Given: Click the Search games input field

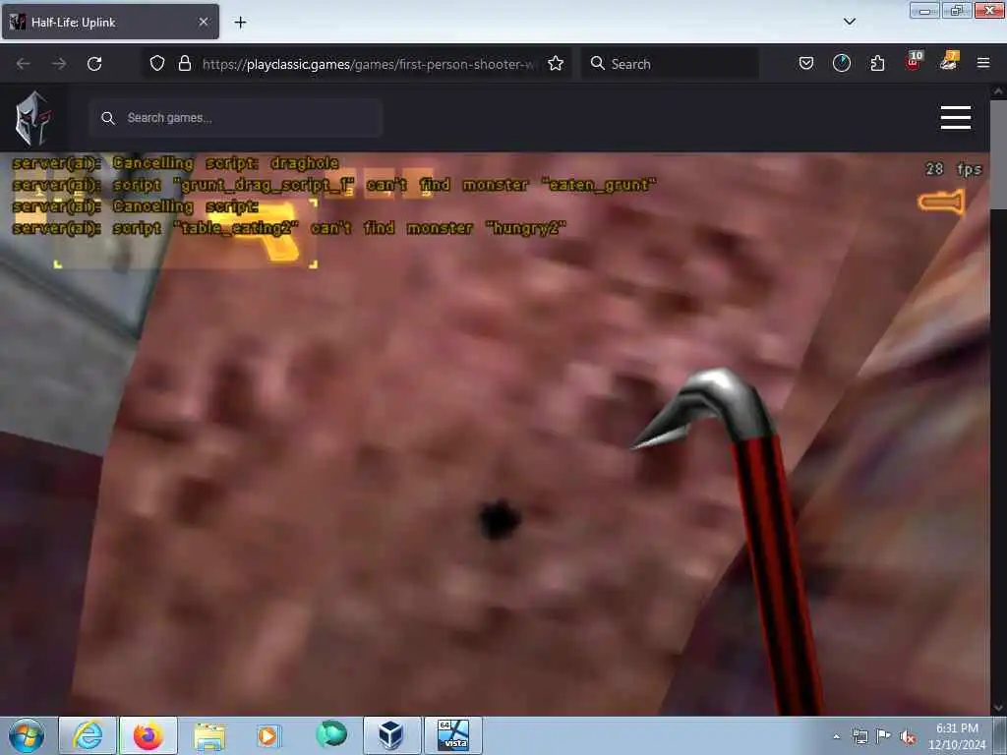Looking at the screenshot, I should tap(236, 118).
